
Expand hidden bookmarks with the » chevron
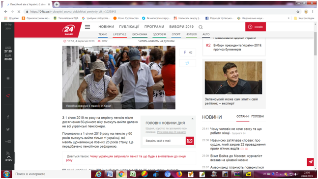click(289, 18)
